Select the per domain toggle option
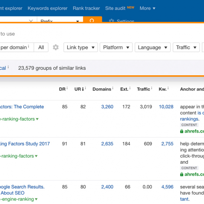 [x=15, y=47]
